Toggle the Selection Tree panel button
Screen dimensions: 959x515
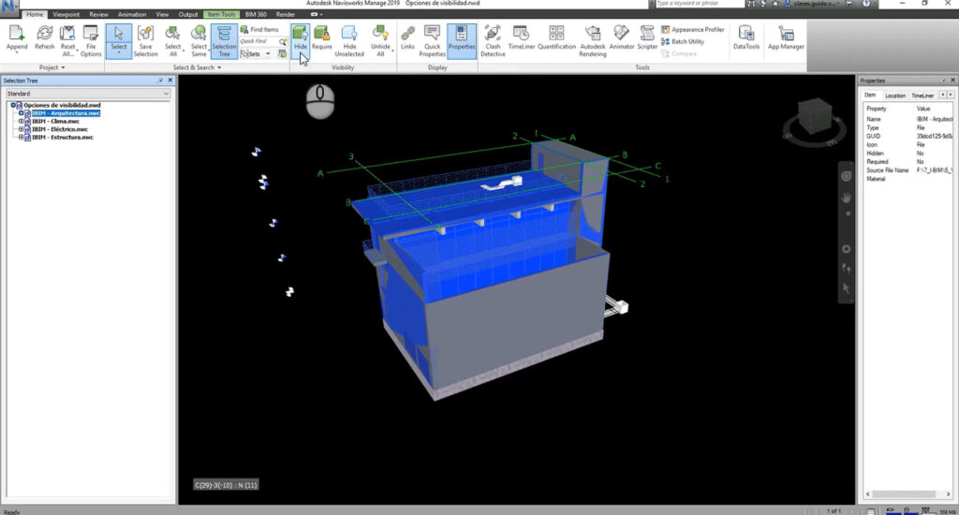tap(224, 41)
